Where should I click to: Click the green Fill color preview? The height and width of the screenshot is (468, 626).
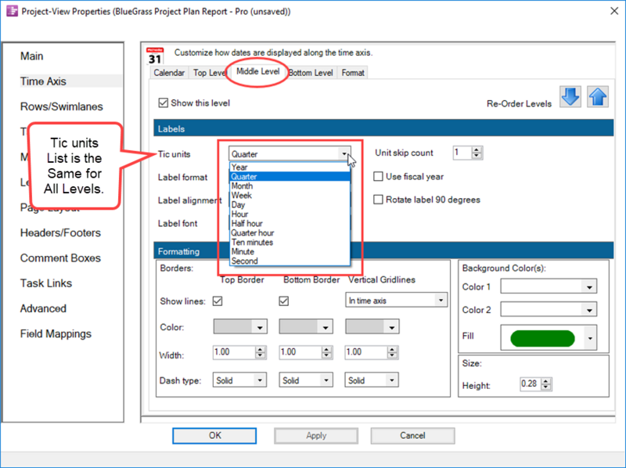tap(542, 338)
